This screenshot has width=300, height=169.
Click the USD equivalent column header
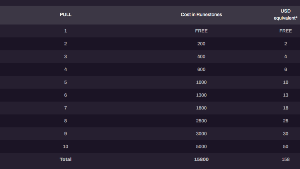point(285,15)
